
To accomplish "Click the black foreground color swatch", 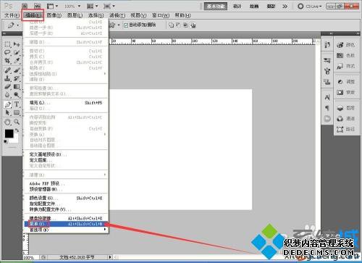I will (9, 133).
